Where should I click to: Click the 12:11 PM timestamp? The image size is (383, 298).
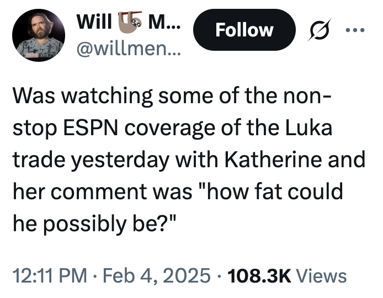(x=50, y=276)
